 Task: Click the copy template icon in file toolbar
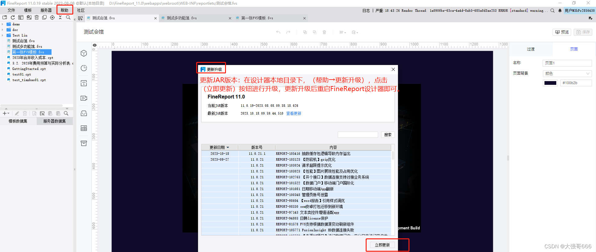pos(44,18)
